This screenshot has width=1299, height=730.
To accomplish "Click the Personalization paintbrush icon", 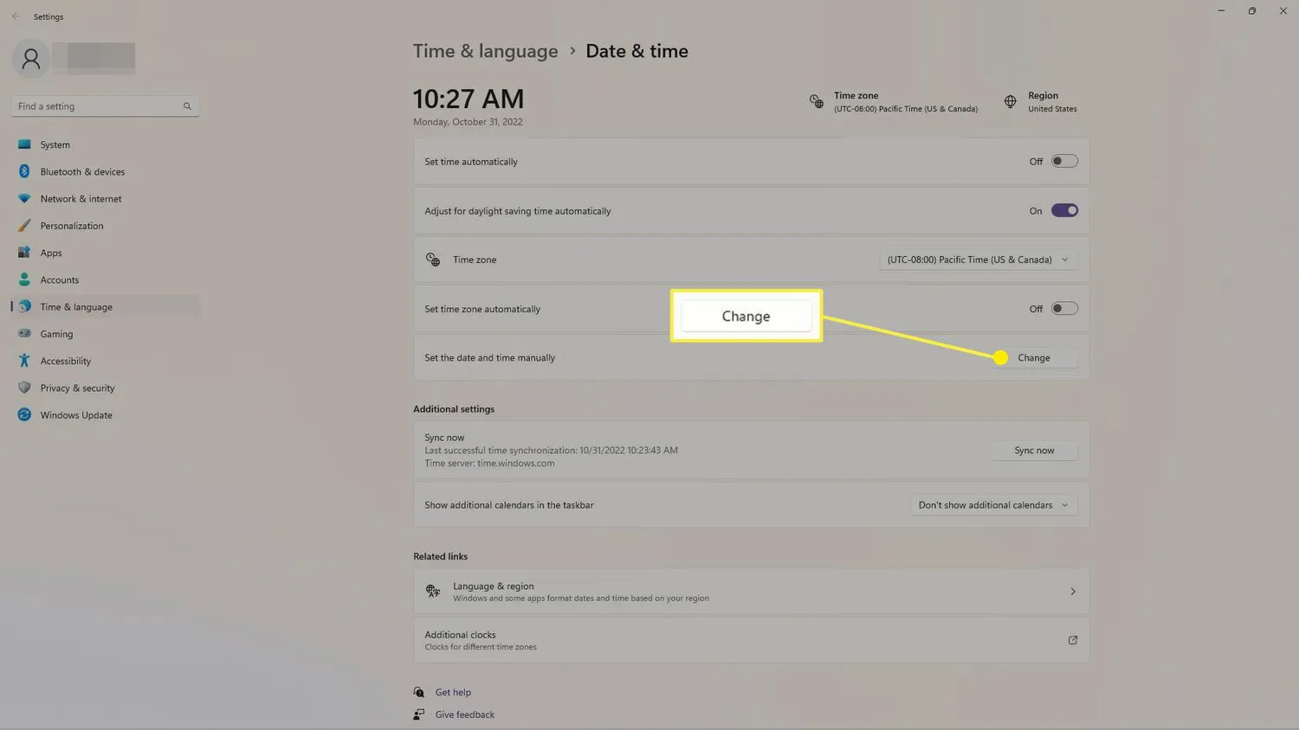I will pyautogui.click(x=24, y=226).
